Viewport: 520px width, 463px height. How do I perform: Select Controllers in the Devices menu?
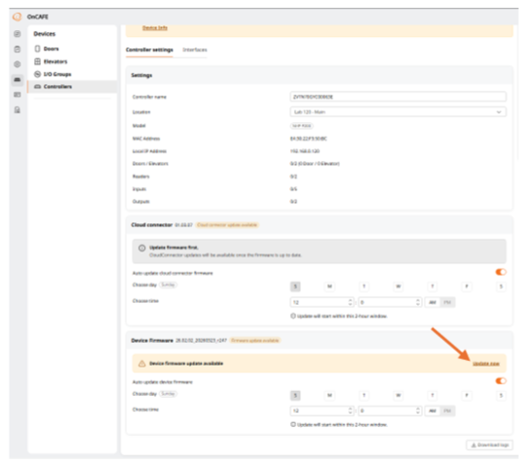pos(72,86)
